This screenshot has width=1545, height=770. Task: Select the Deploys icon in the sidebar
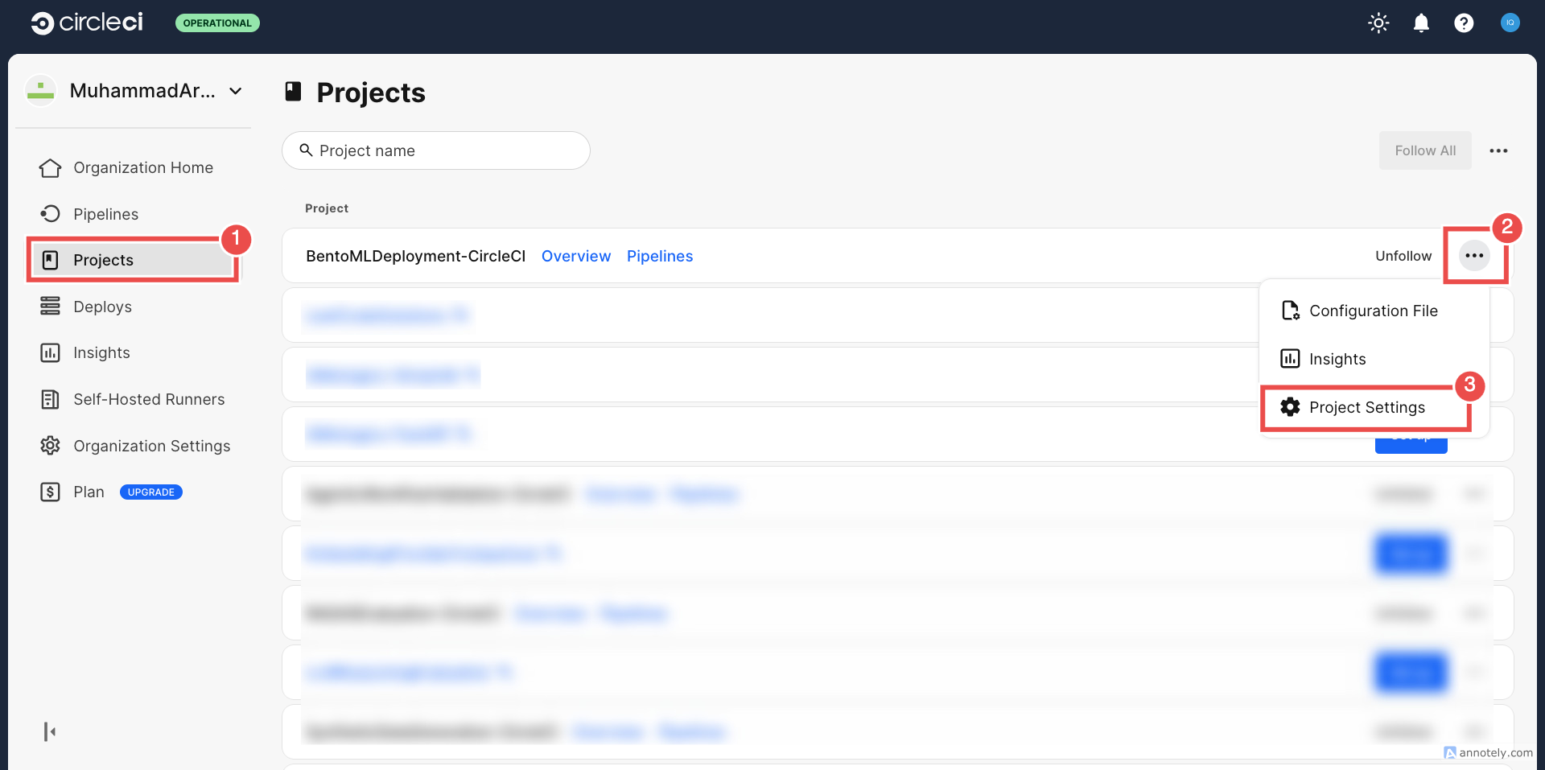[50, 306]
